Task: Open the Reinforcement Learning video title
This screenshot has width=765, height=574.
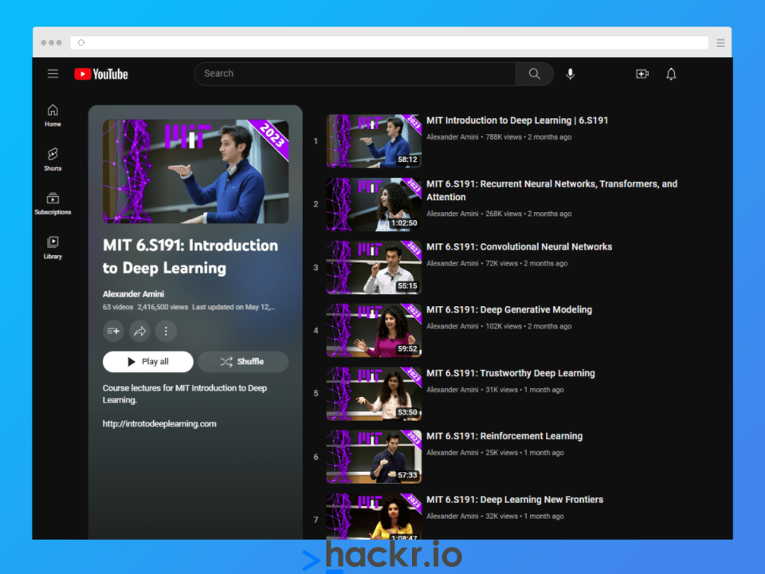Action: pyautogui.click(x=504, y=436)
